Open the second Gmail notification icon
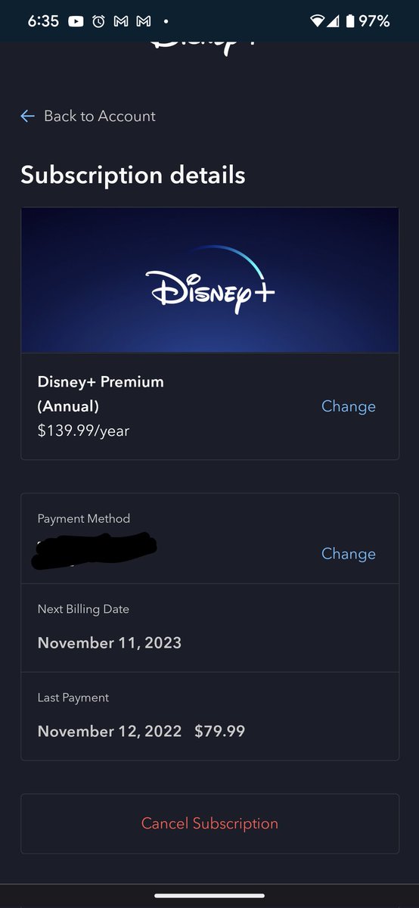Viewport: 419px width, 908px height. 144,21
